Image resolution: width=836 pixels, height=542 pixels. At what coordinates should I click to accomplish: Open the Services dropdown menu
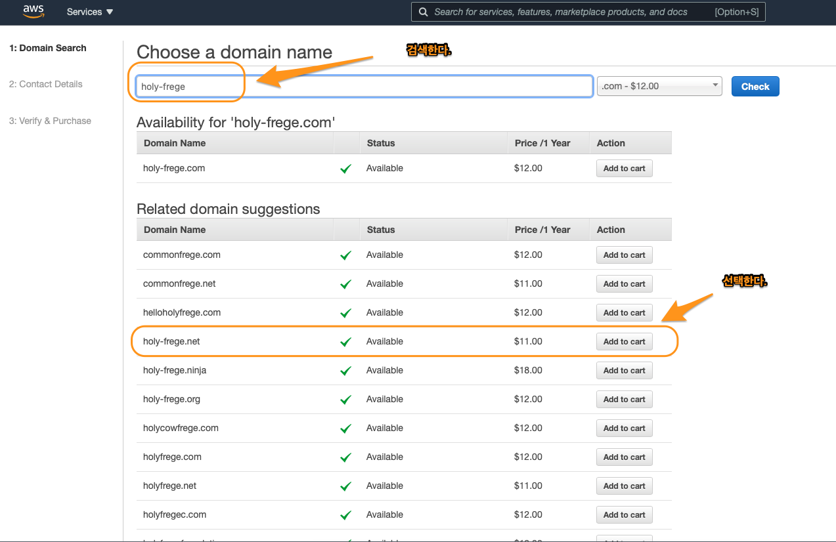[90, 12]
